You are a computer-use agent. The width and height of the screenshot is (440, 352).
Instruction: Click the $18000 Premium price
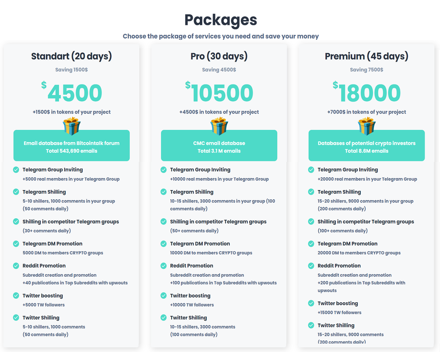(x=367, y=92)
